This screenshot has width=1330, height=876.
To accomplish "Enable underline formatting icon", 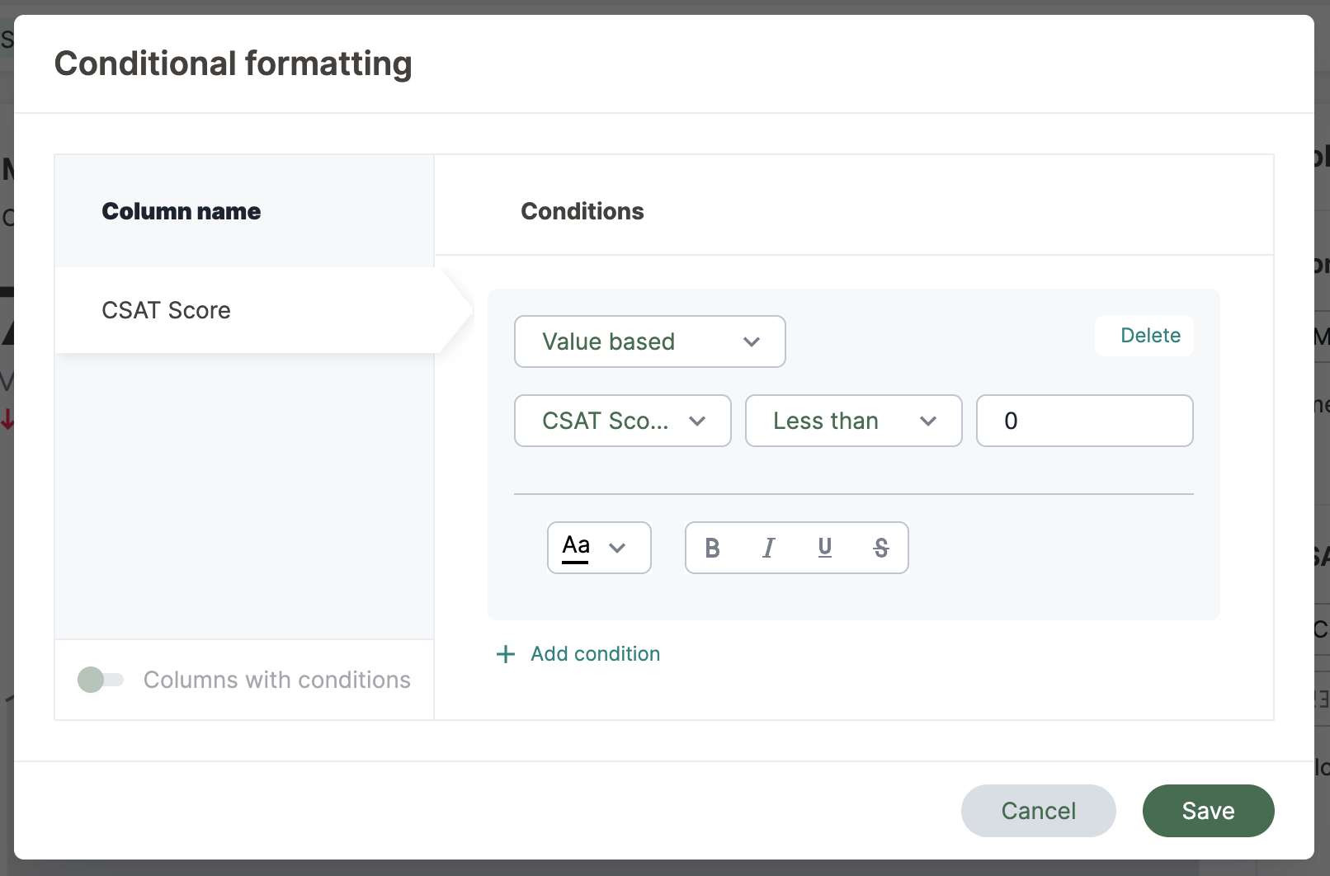I will (825, 548).
